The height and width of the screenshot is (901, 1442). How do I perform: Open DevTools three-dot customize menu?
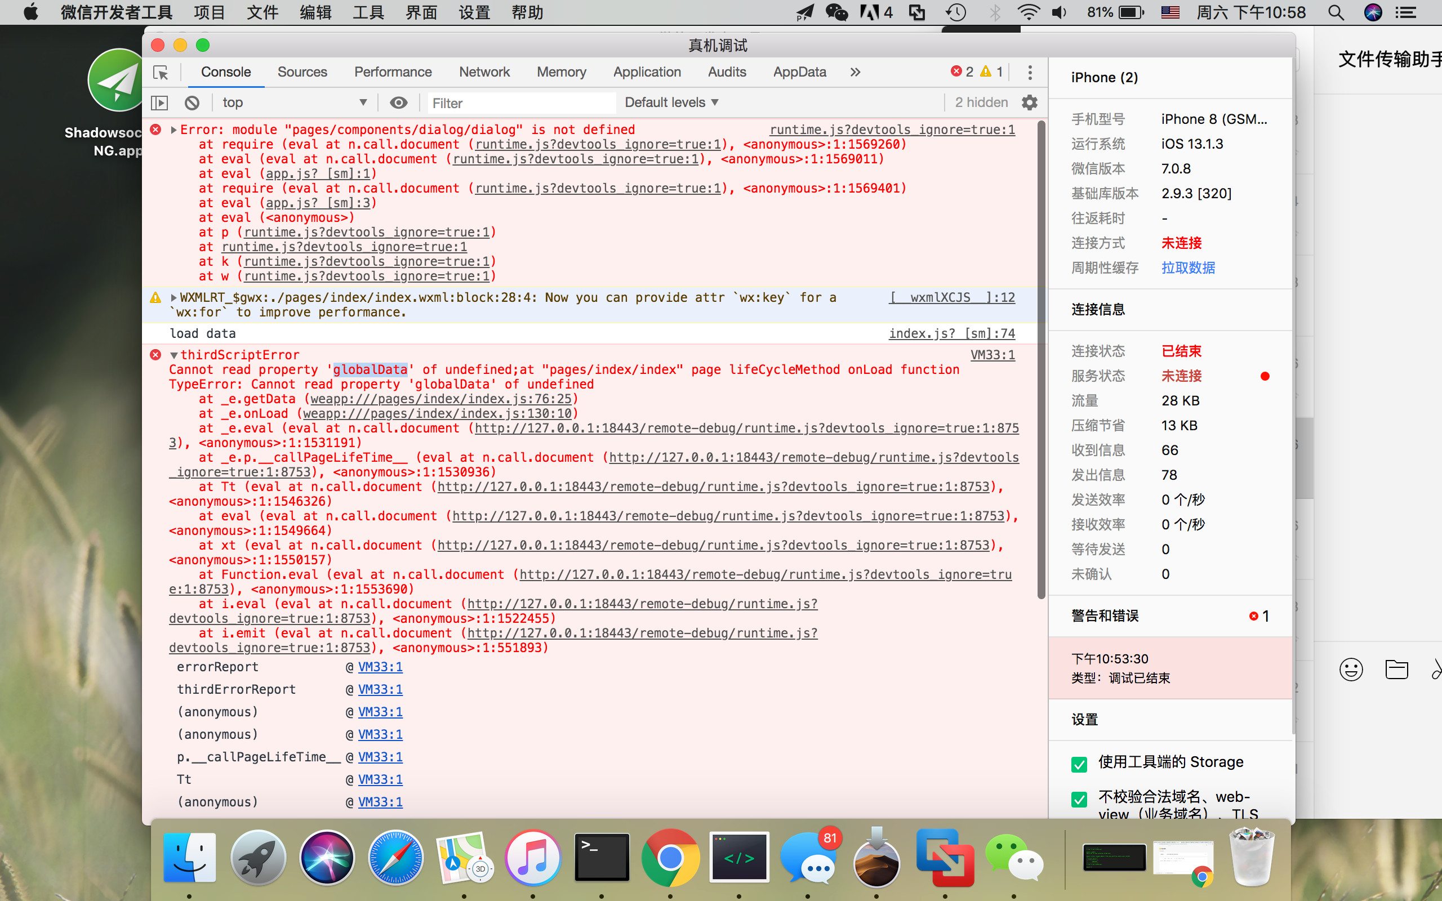(1030, 72)
